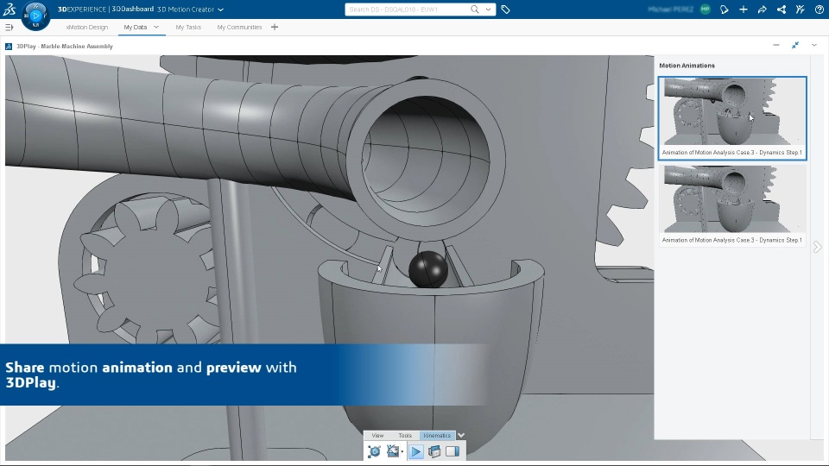Open the small arrow beside the results icon
The width and height of the screenshot is (829, 466).
[402, 451]
